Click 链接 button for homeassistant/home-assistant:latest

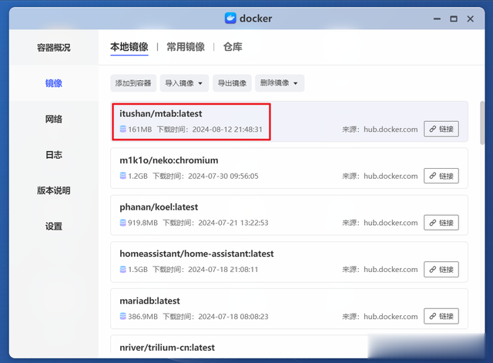441,269
